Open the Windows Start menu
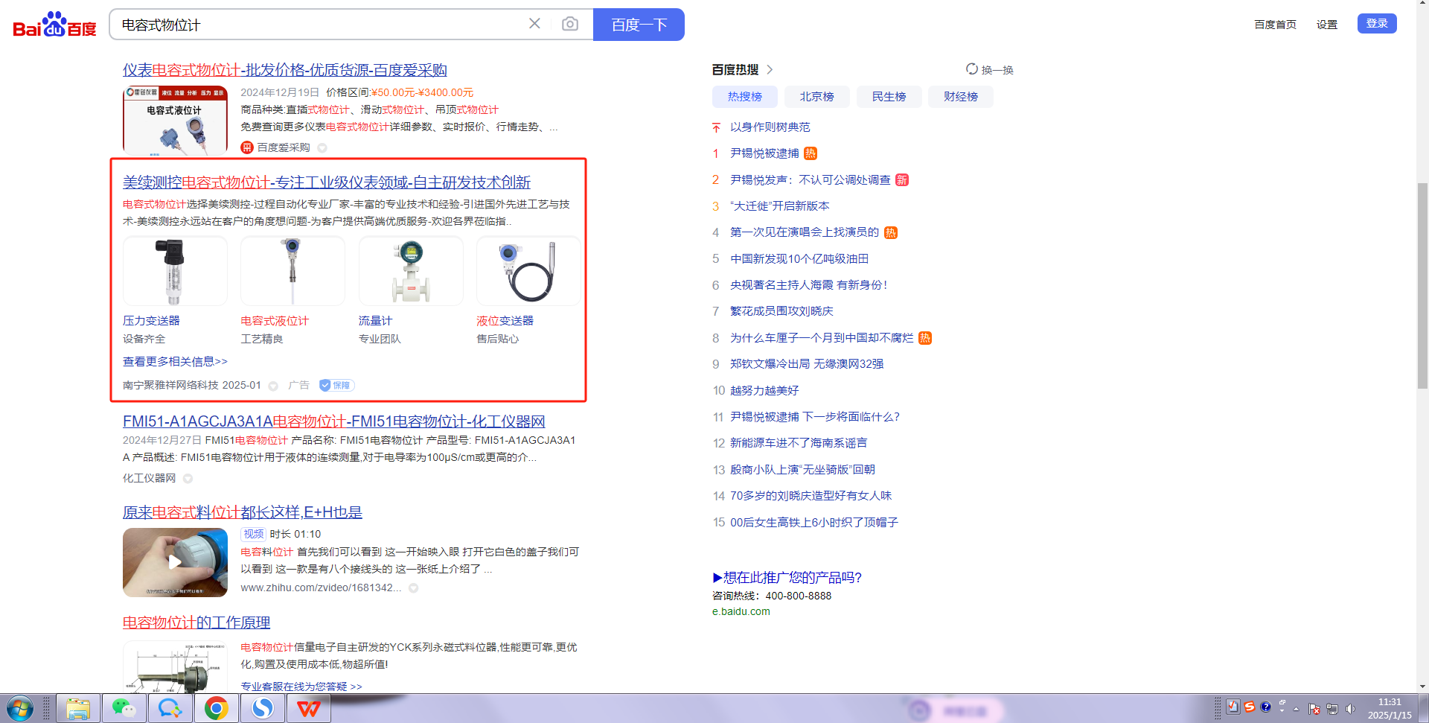The image size is (1429, 723). point(20,708)
